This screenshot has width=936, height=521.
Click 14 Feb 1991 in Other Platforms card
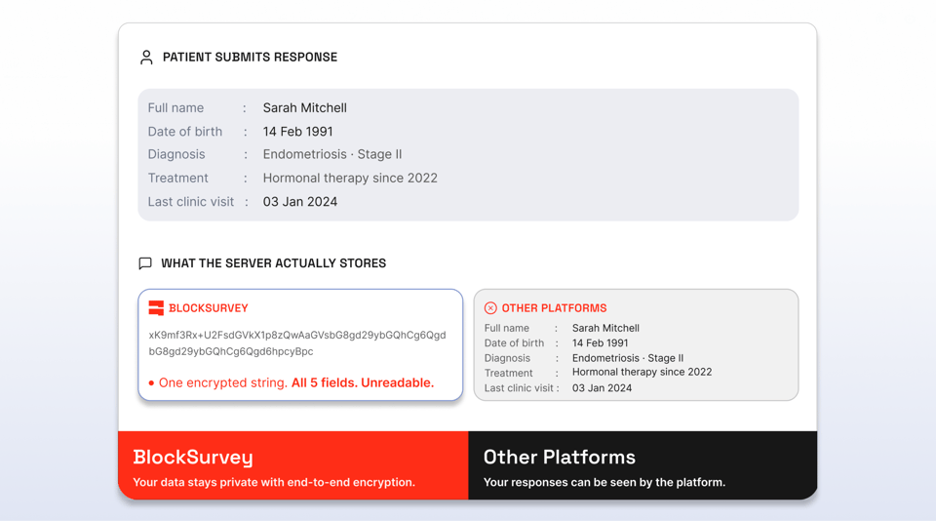600,343
